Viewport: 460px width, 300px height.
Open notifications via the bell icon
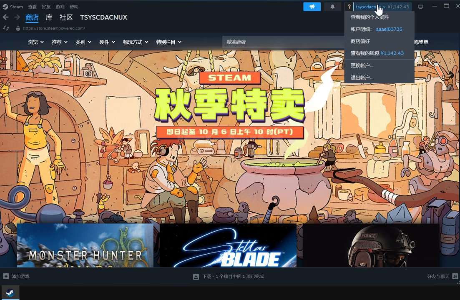point(332,7)
